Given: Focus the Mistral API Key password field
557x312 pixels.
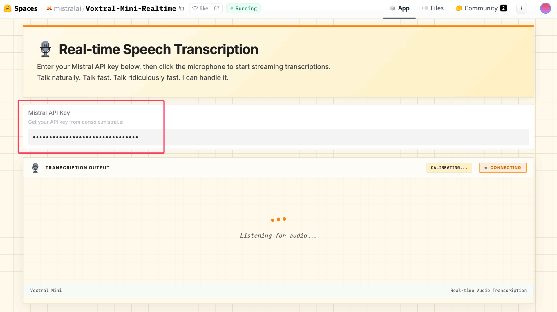Looking at the screenshot, I should coord(278,137).
